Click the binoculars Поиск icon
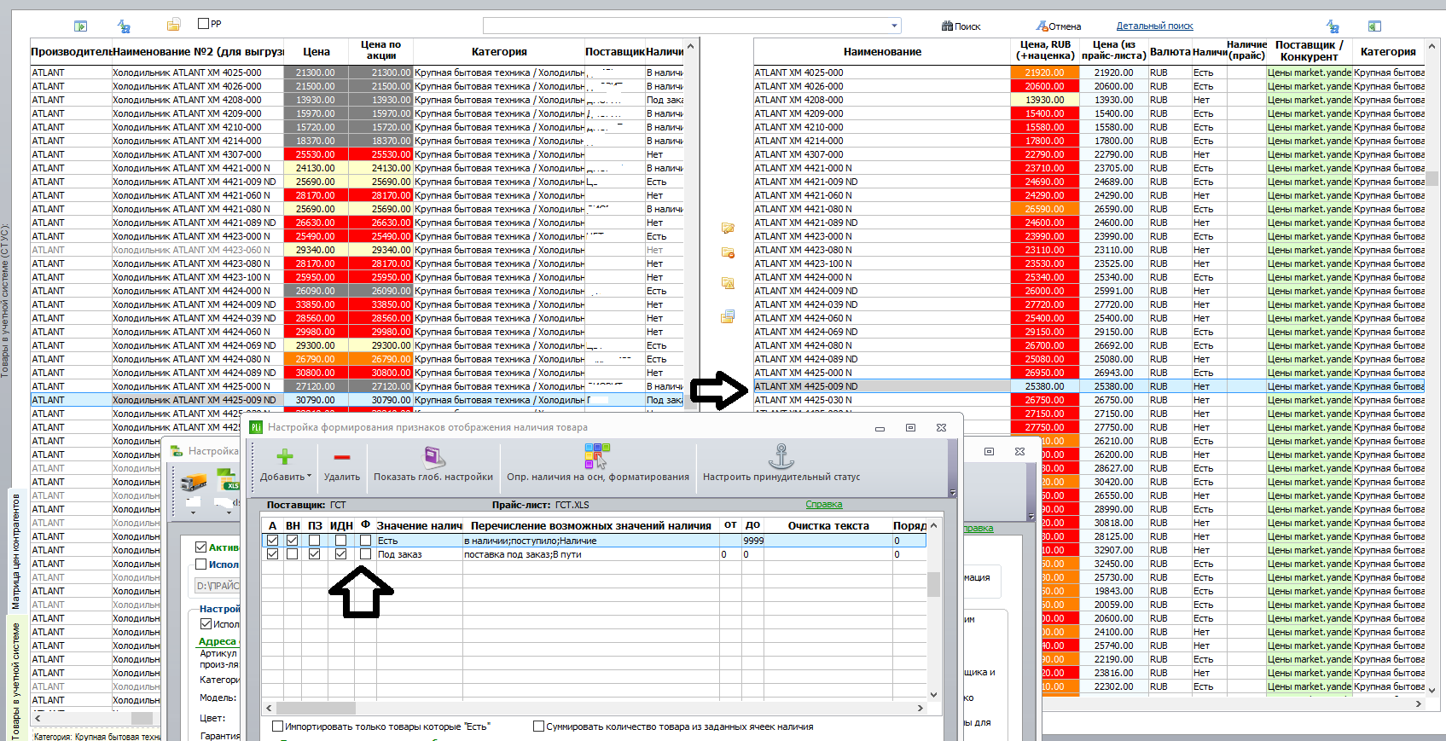1446x741 pixels. pos(947,26)
